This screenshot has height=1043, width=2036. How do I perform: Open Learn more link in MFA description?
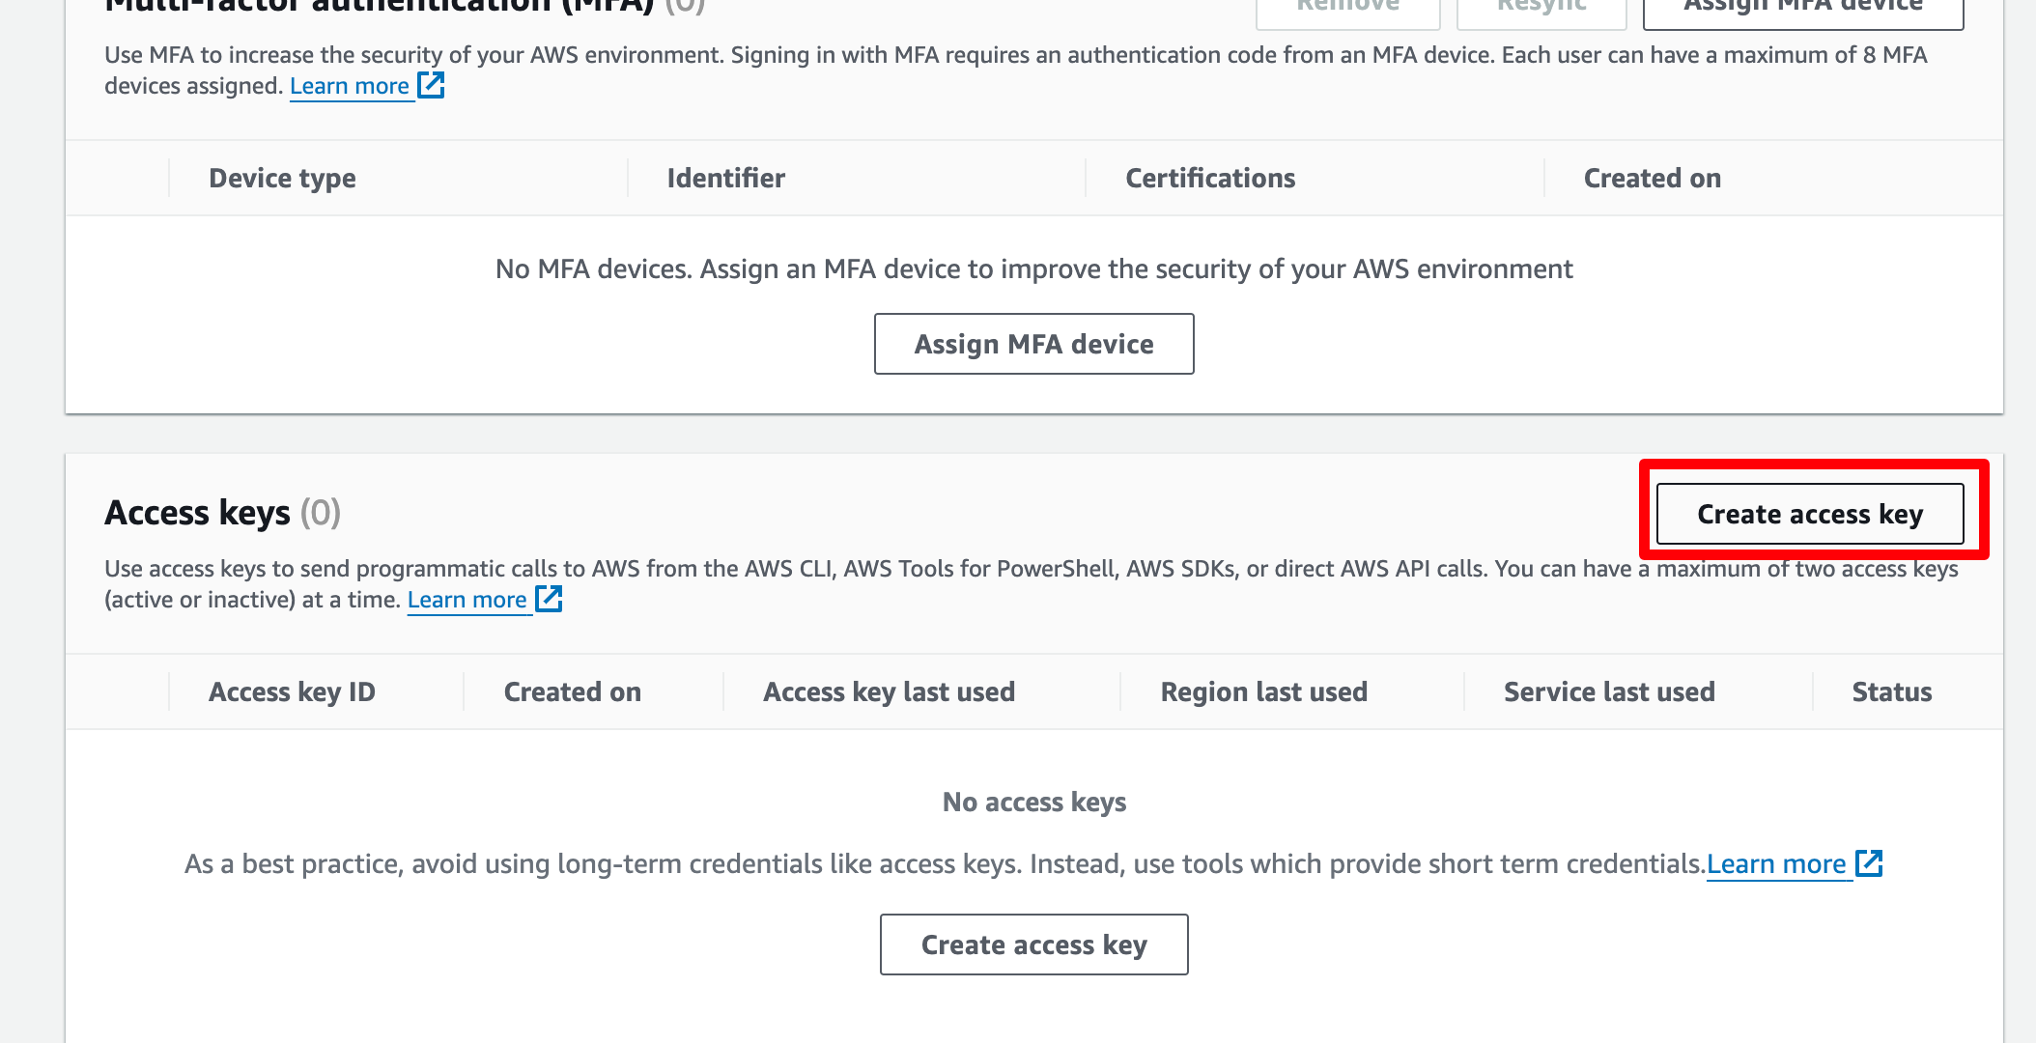point(350,86)
